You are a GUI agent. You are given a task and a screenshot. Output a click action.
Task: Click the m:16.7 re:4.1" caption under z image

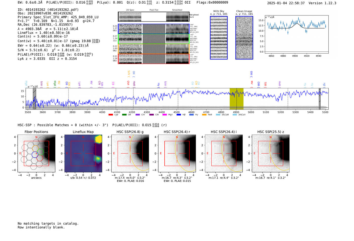click(x=271, y=178)
